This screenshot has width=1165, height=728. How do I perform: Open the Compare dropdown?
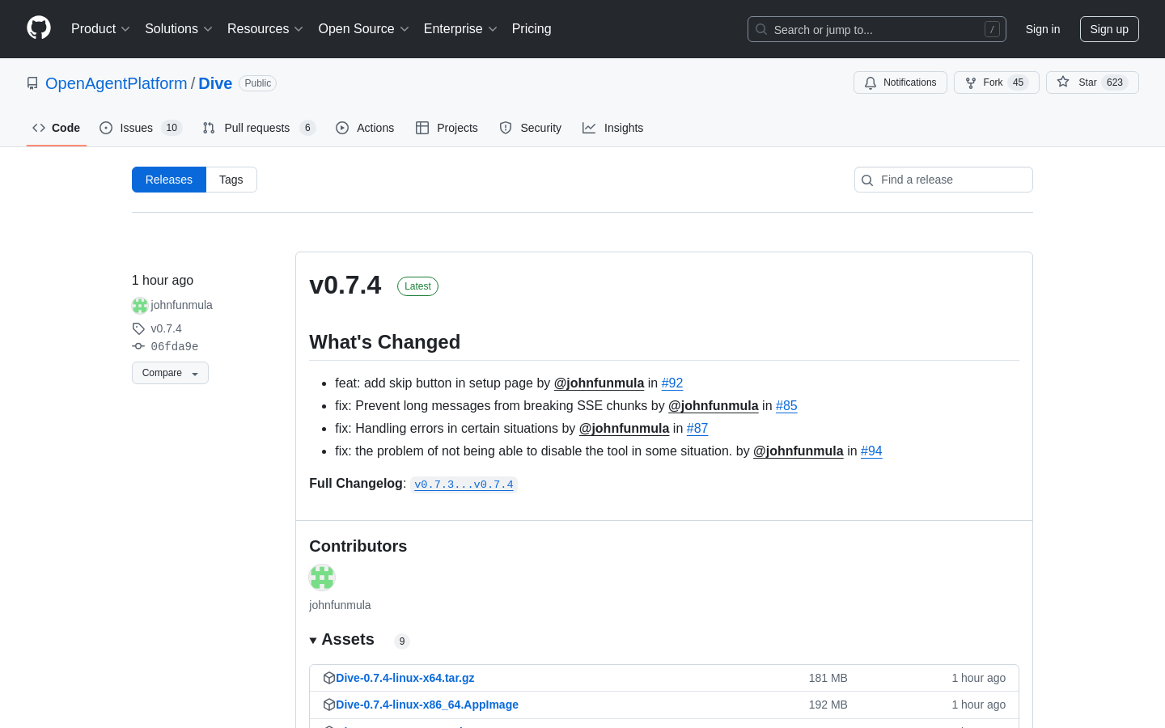point(170,373)
